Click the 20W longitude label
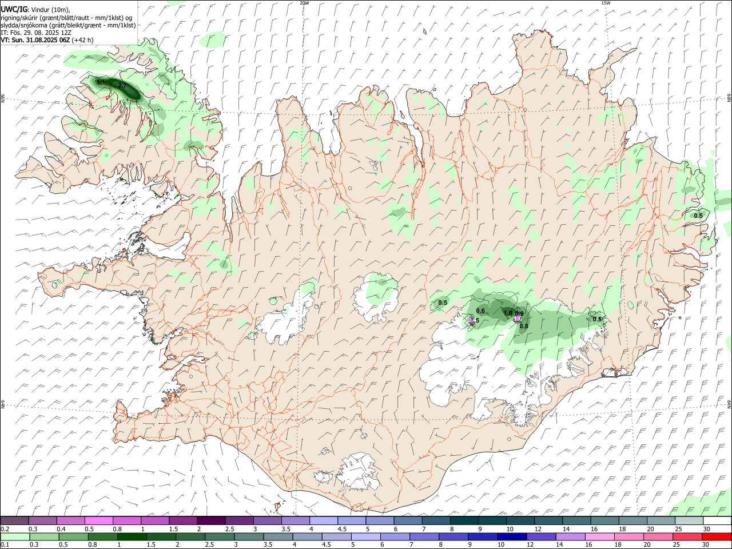Viewport: 732px width, 549px height. [305, 3]
